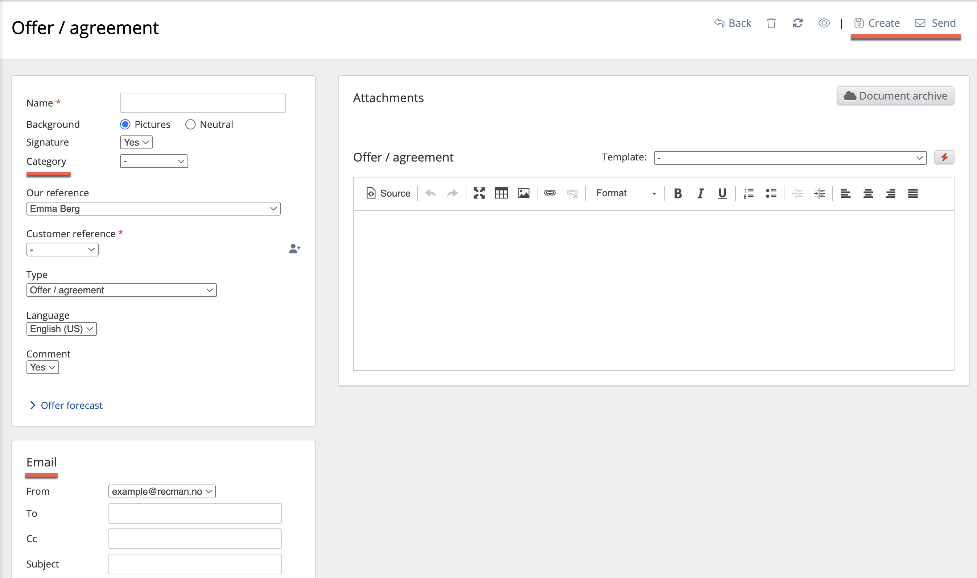Click the eye preview icon

824,24
